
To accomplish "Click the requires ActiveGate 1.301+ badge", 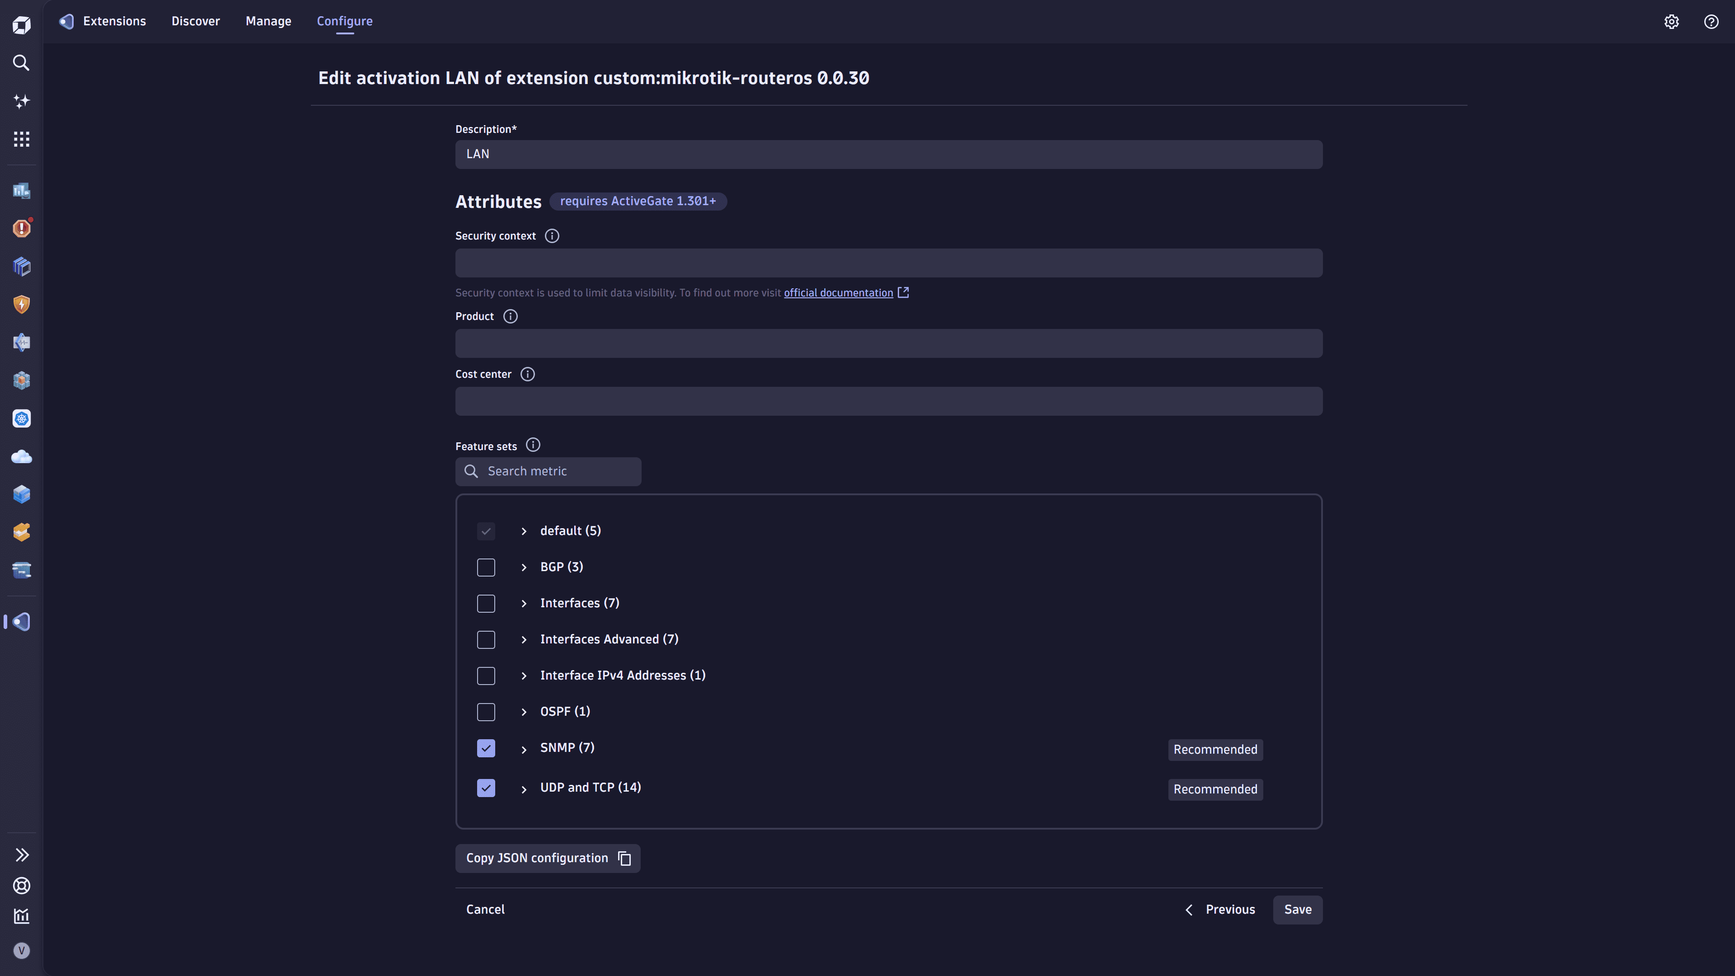I will [x=638, y=201].
